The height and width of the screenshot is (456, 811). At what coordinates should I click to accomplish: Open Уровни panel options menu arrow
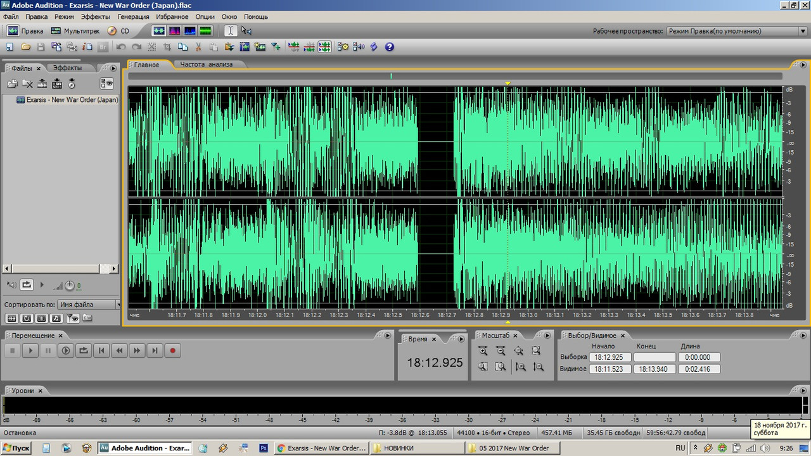(x=802, y=390)
